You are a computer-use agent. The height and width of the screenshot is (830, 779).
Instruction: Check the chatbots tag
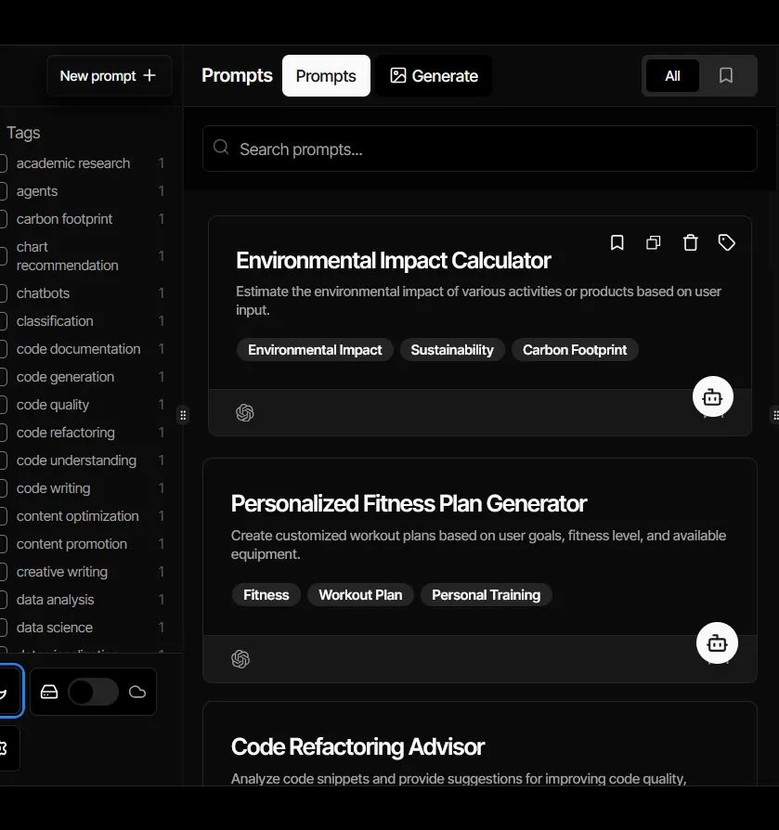pos(3,293)
